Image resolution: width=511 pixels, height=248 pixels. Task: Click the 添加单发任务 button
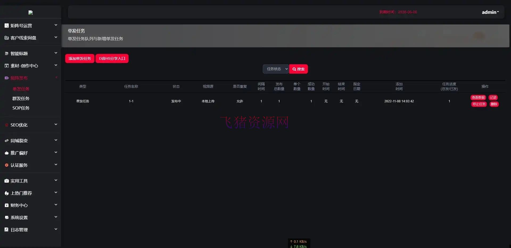pyautogui.click(x=79, y=58)
